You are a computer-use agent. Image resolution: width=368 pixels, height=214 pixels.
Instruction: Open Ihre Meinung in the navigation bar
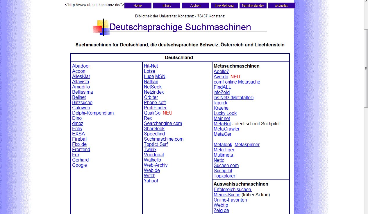pyautogui.click(x=224, y=6)
